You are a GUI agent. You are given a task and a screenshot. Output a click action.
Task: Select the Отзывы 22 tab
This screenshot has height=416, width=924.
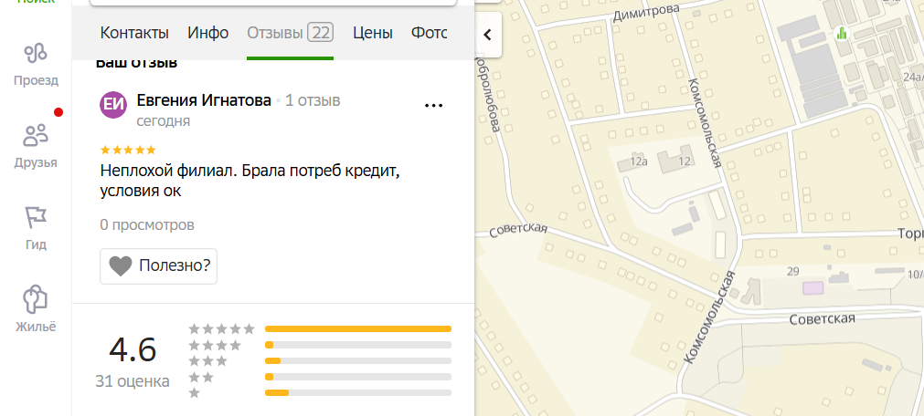pyautogui.click(x=290, y=33)
